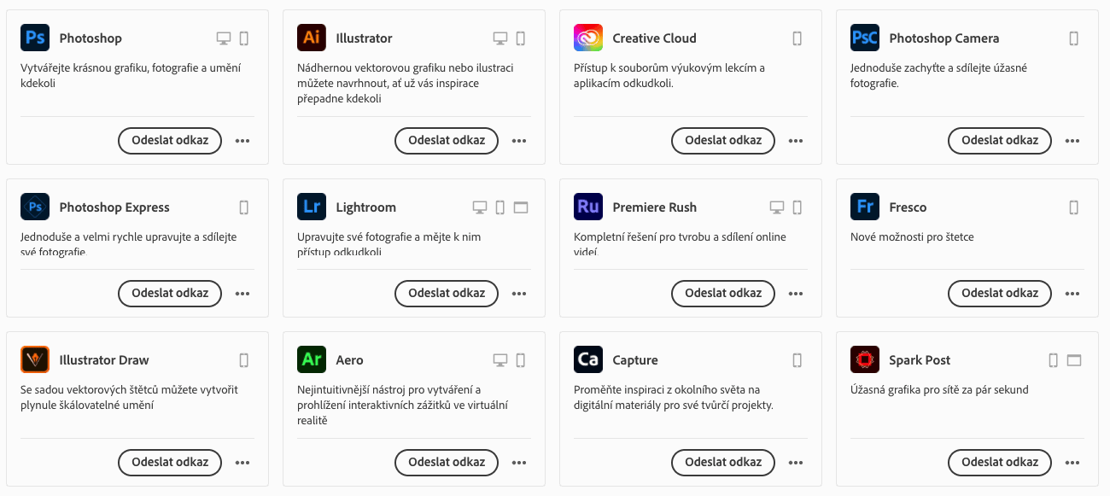
Task: Click the Fresco app icon
Action: (x=865, y=207)
